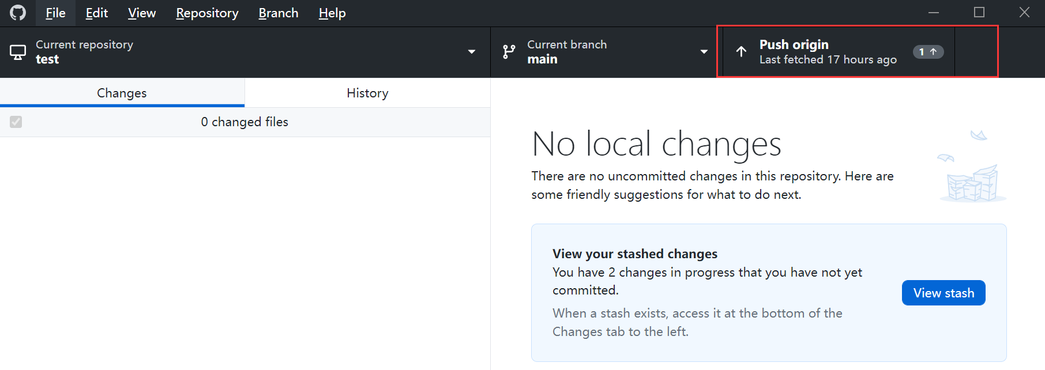
Task: Push origin to the remote
Action: (x=827, y=52)
